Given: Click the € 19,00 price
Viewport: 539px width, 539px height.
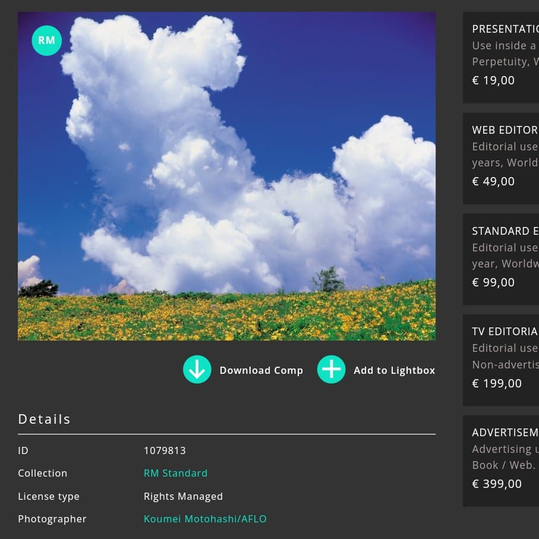Looking at the screenshot, I should tap(493, 80).
